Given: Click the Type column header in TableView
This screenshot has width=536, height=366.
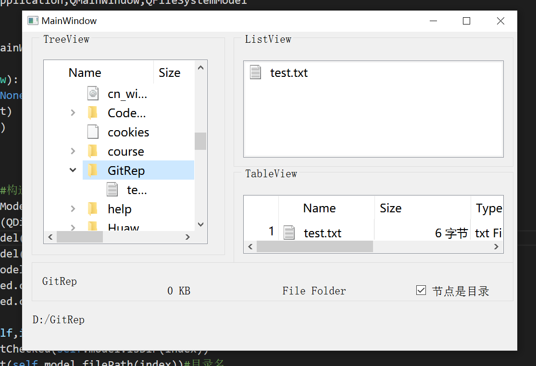Looking at the screenshot, I should [x=489, y=208].
